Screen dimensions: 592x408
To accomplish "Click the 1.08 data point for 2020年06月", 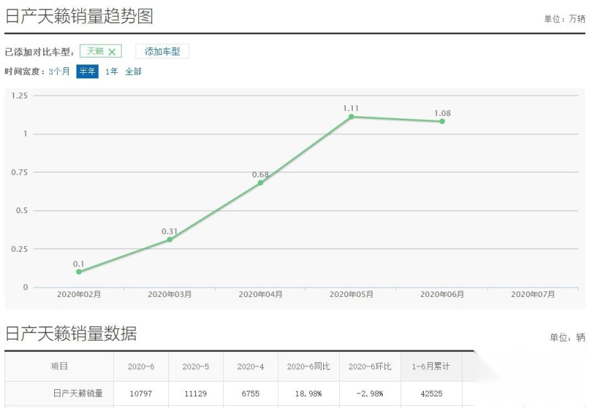I will click(x=442, y=121).
